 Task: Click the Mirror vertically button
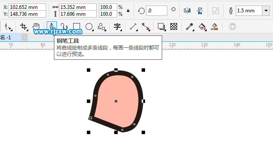pyautogui.click(x=200, y=11)
